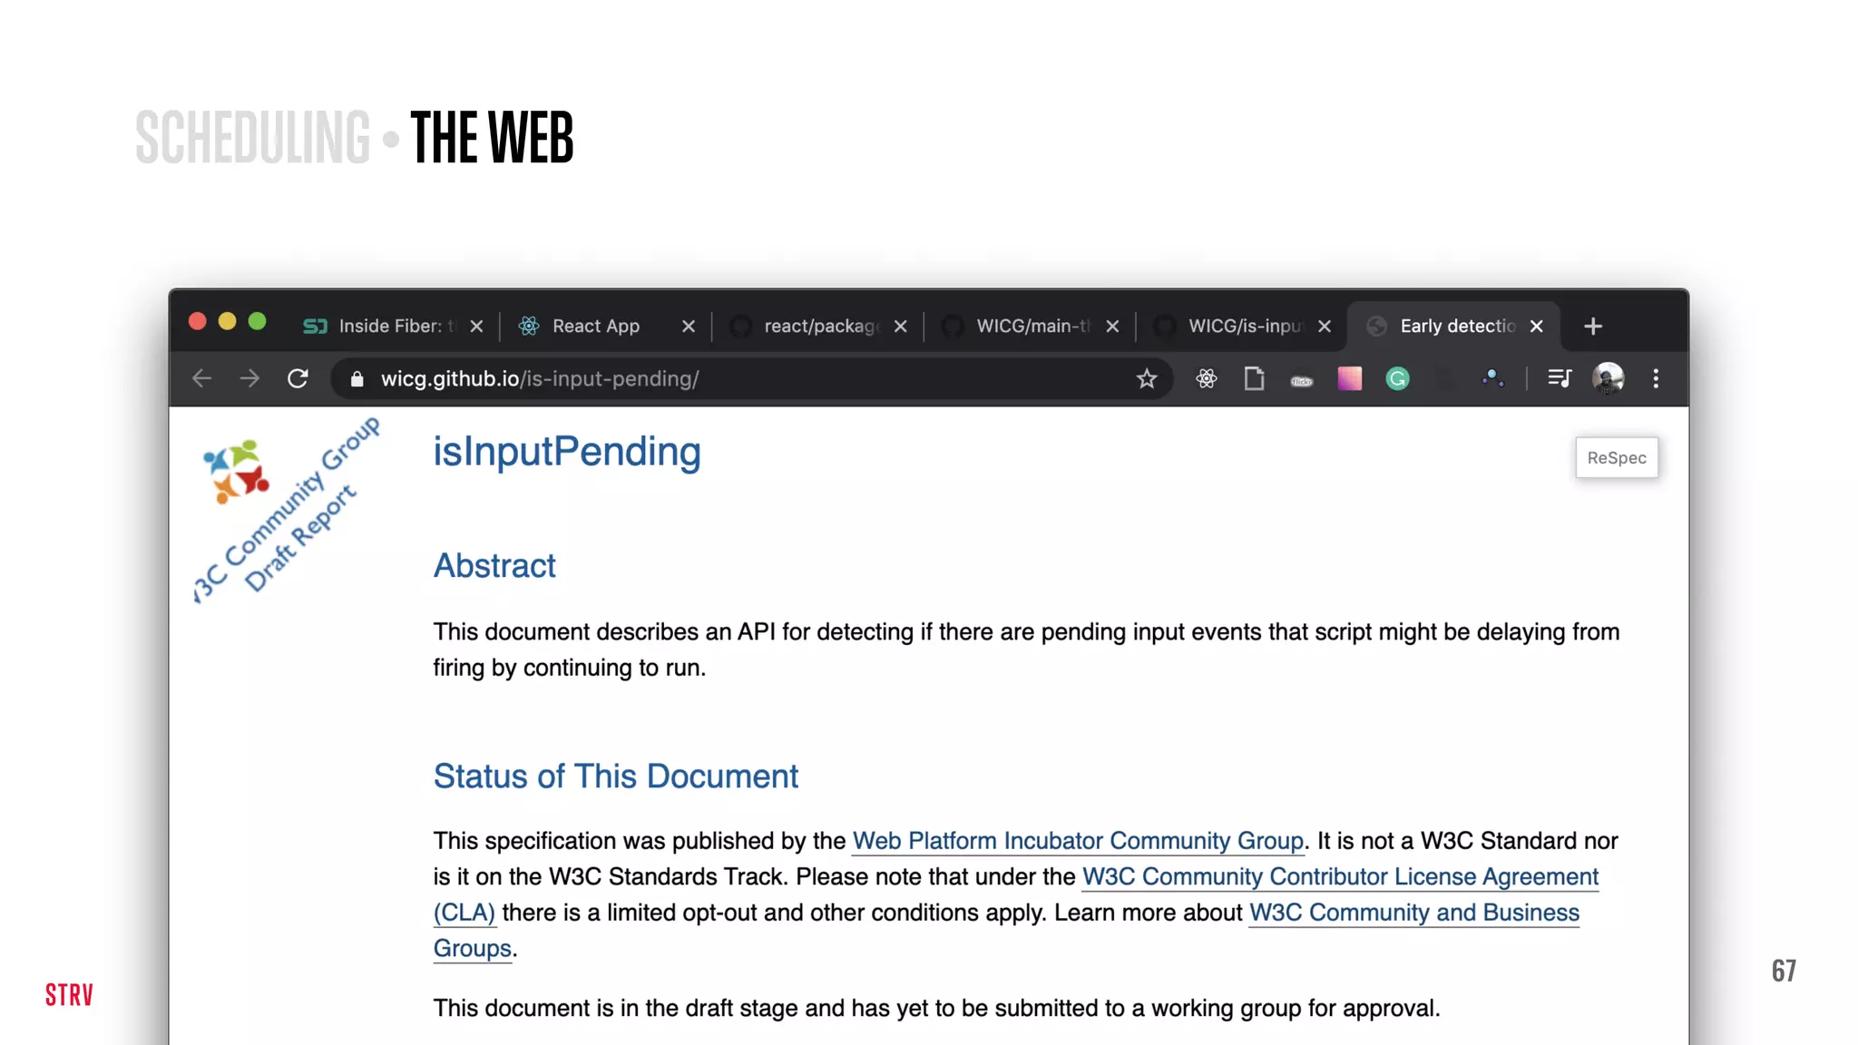Click the Abstract heading
Image resolution: width=1858 pixels, height=1045 pixels.
[494, 566]
